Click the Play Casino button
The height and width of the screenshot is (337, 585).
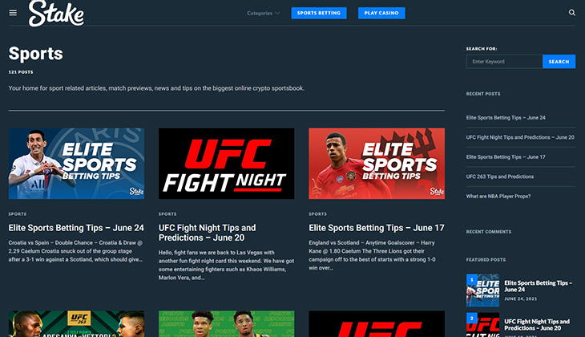pyautogui.click(x=381, y=13)
